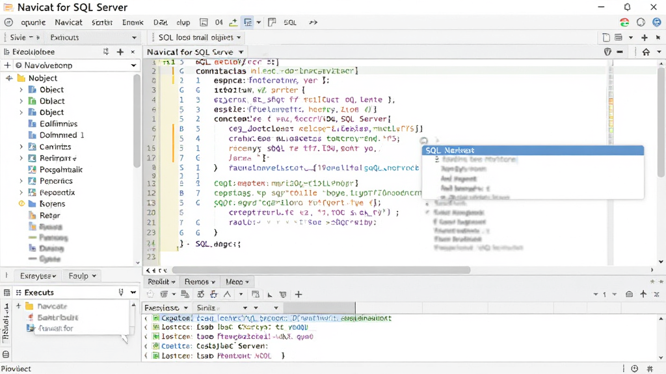Click the Explorer tree vertical scrollbar
Screen dimensions: 666x374
click(x=137, y=121)
